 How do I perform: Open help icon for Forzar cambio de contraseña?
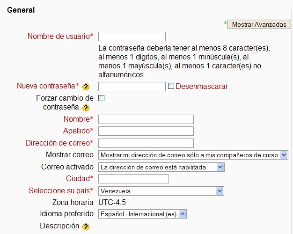tap(86, 108)
